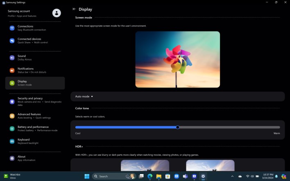Select the left HDR+ preview thumbnail
Viewport: 290px width, 181px height.
tap(145, 165)
